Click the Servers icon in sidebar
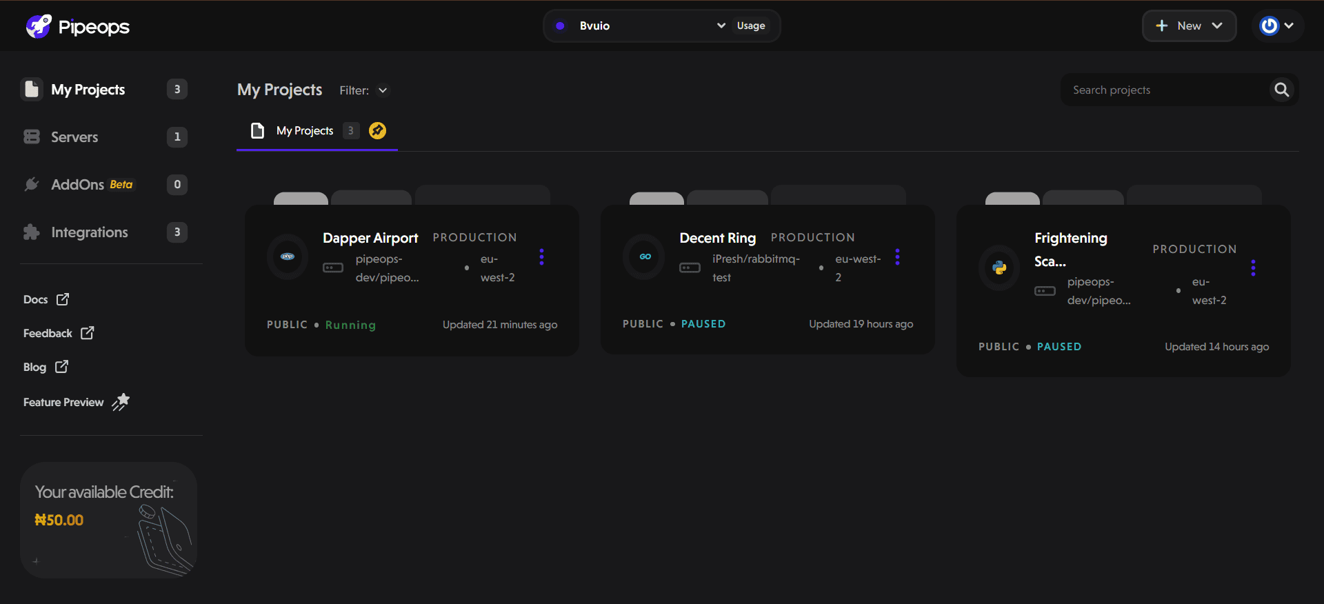This screenshot has width=1324, height=604. 32,137
